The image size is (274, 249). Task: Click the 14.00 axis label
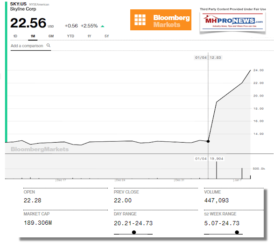pyautogui.click(x=259, y=134)
